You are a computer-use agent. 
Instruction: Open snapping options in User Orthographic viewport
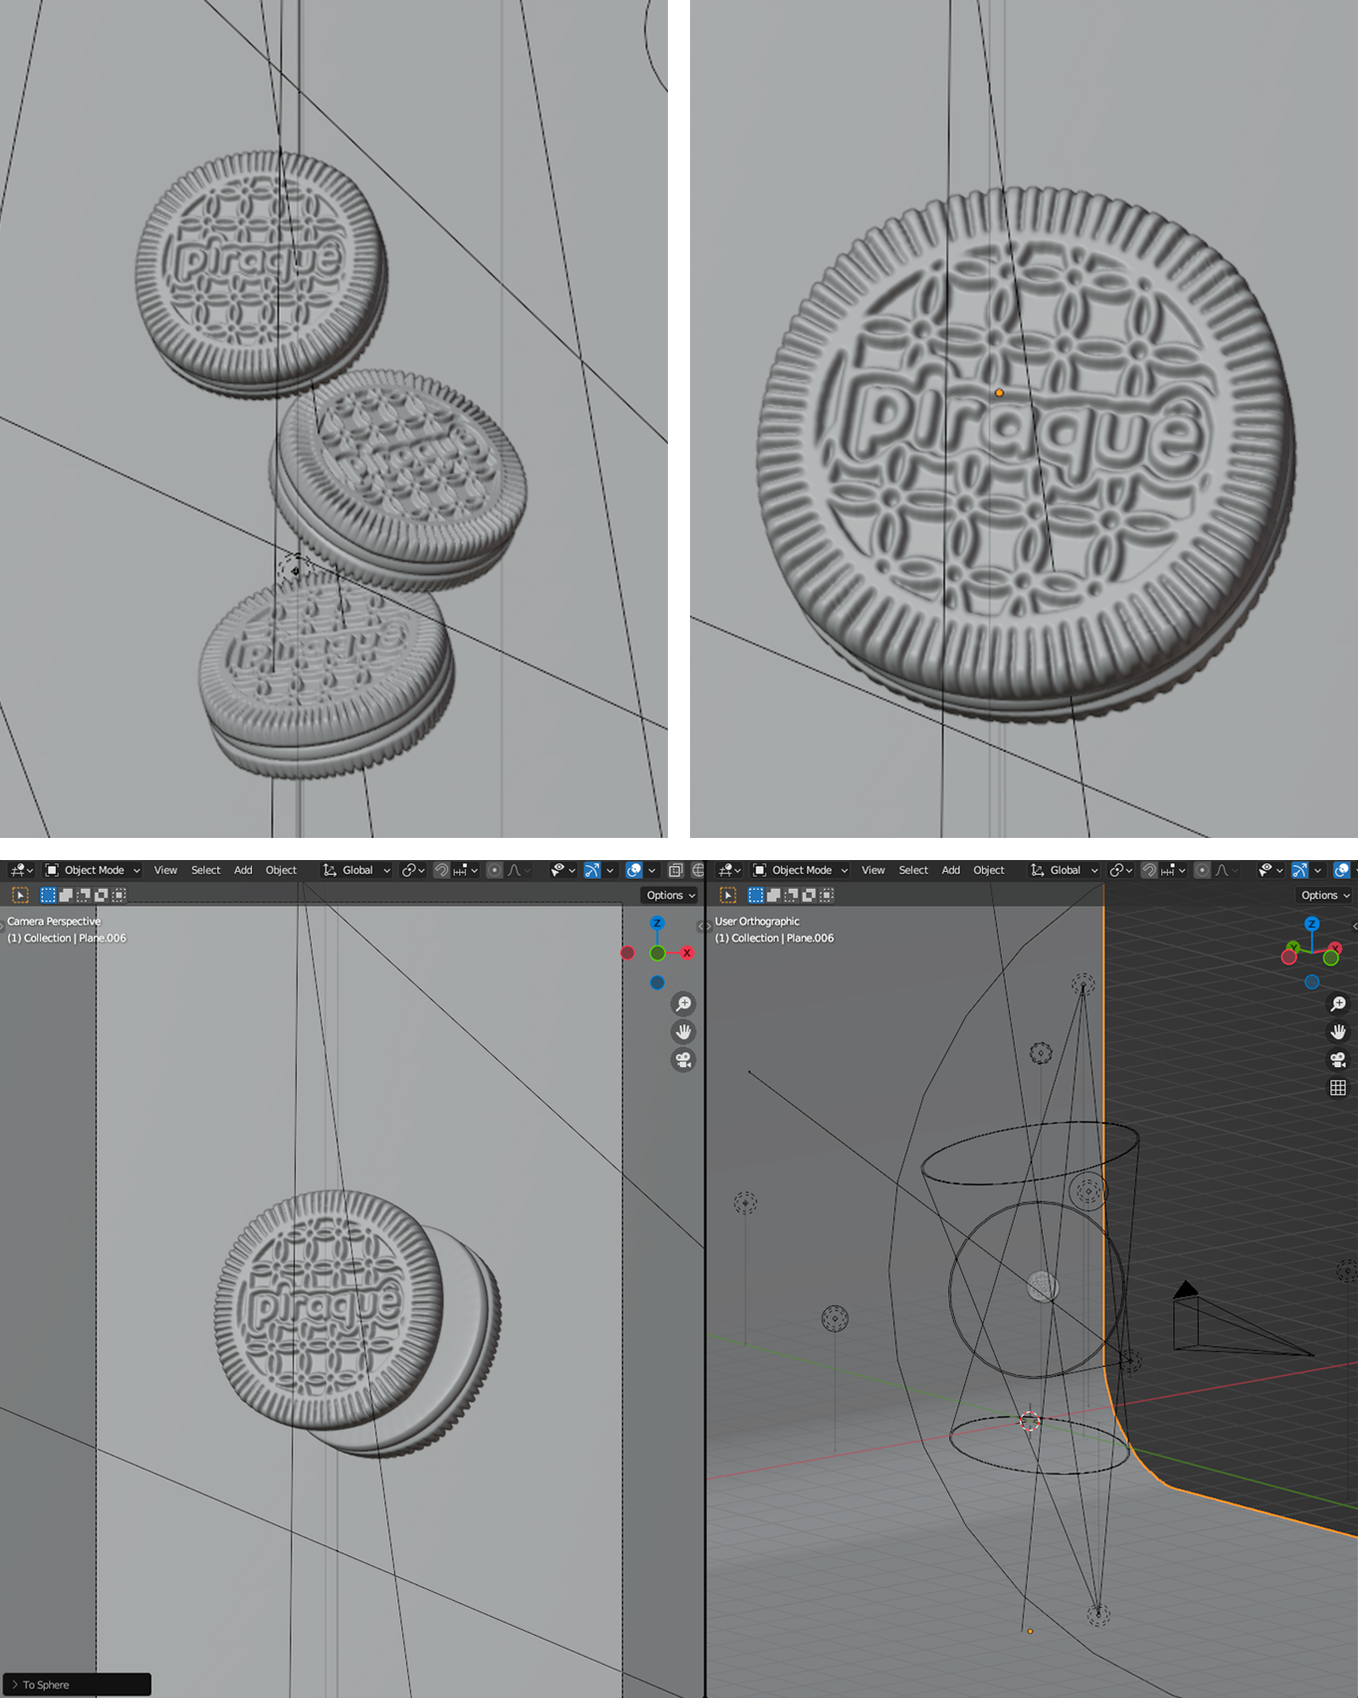(x=1173, y=870)
